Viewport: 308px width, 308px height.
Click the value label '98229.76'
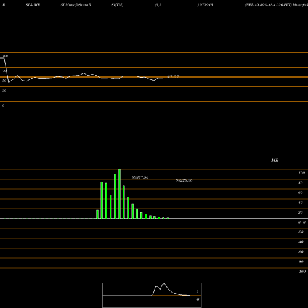pos(184,180)
